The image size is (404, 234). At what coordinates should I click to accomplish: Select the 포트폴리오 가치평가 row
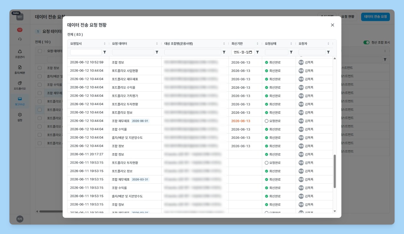[x=200, y=96]
